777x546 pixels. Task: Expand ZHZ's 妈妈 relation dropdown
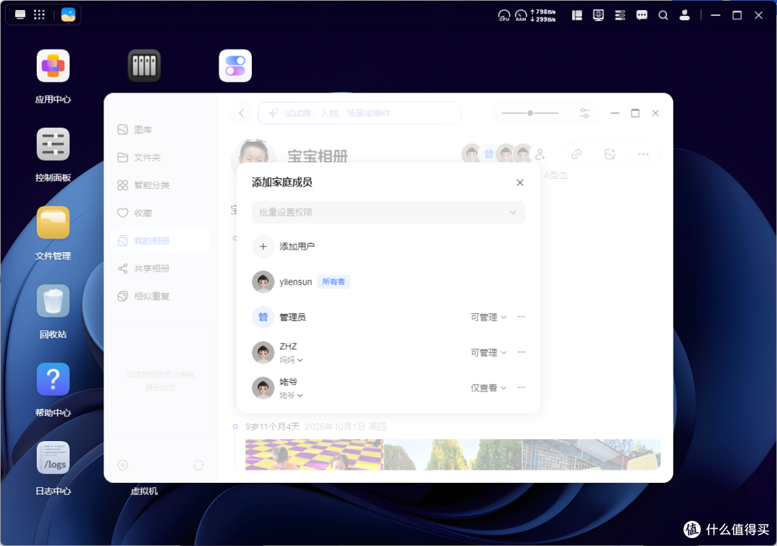(291, 360)
